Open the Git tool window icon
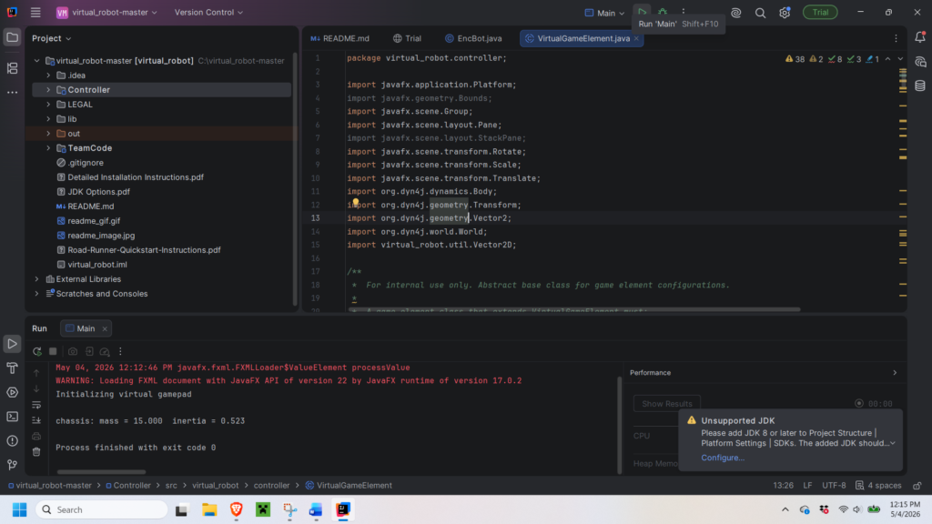Screen dimensions: 932x524 12,465
